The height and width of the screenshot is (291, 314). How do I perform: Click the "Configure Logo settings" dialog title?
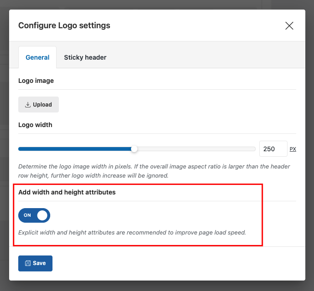[x=64, y=26]
